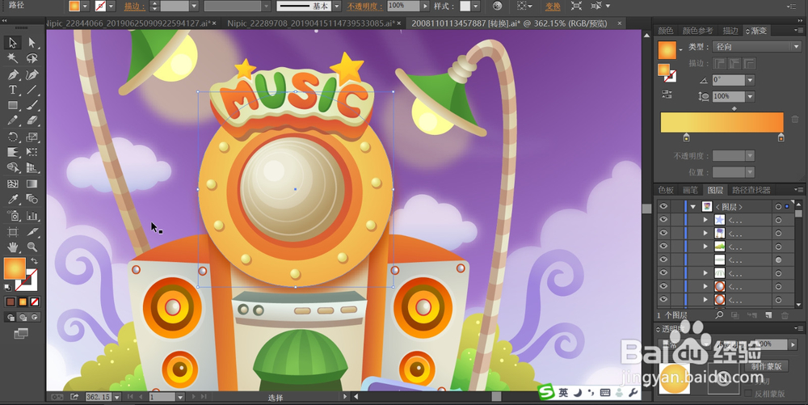
Task: Click gradient fill swatch in Gradient panel
Action: [667, 50]
